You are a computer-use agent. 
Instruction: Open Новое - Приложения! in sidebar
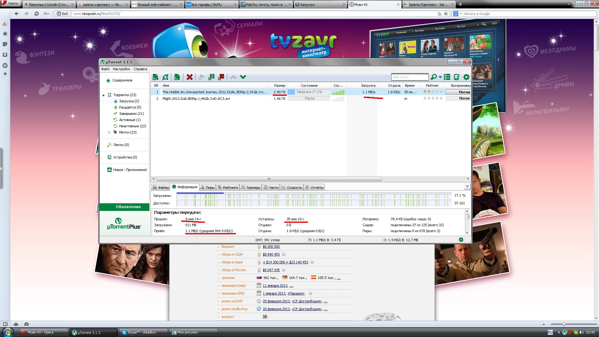130,170
